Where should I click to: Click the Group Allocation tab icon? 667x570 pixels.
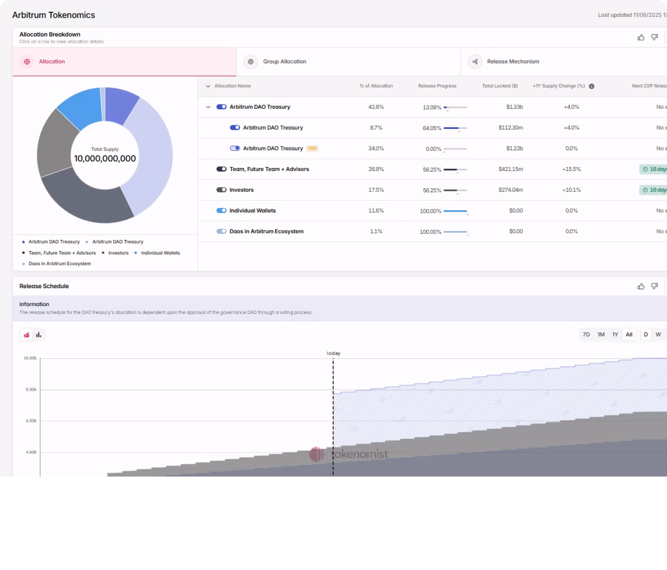[250, 61]
